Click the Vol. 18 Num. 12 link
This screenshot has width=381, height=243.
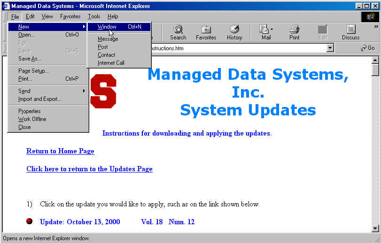(x=168, y=222)
